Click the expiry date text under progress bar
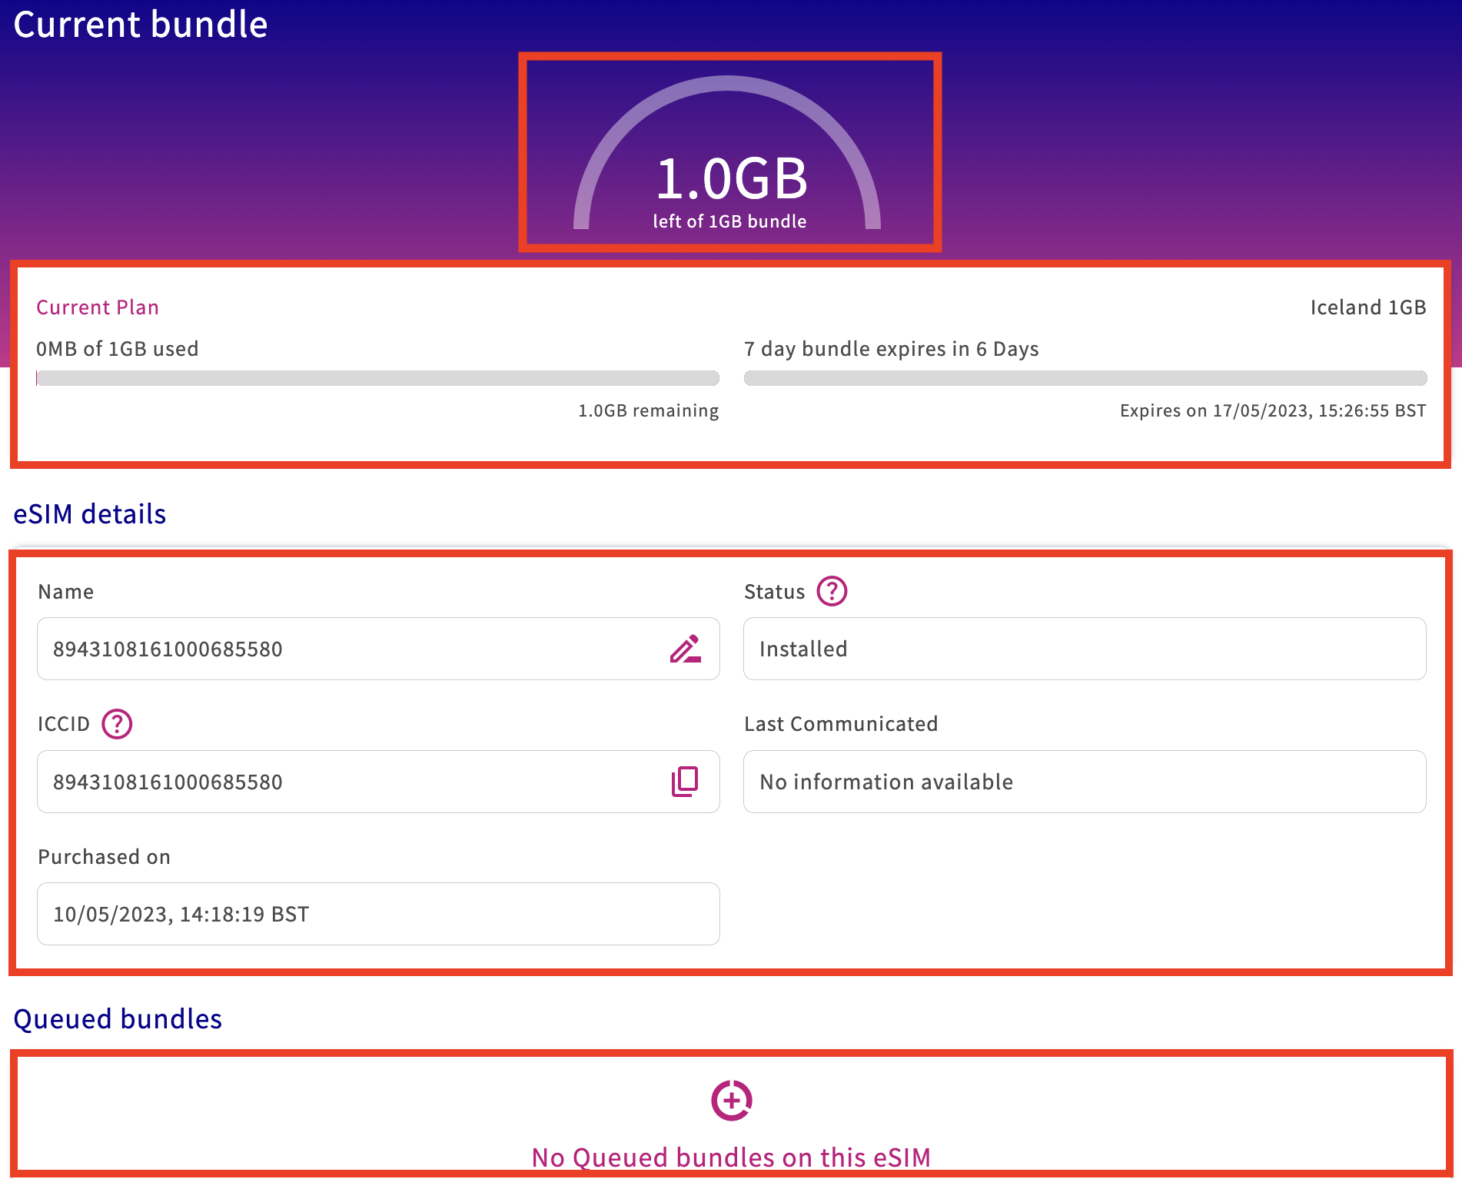 [x=1273, y=410]
